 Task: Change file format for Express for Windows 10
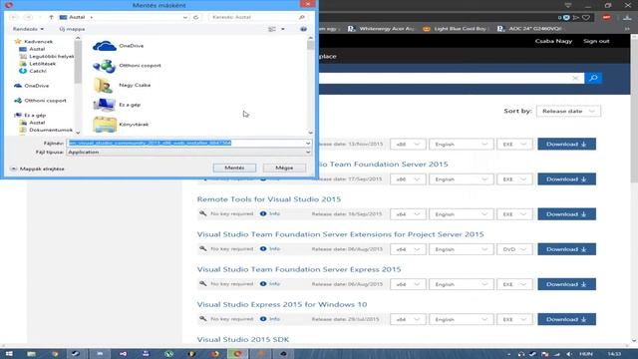[x=514, y=319]
